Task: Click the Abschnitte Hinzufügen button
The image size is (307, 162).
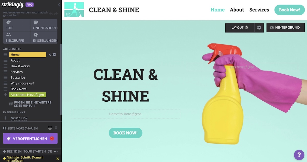Action: (x=27, y=95)
